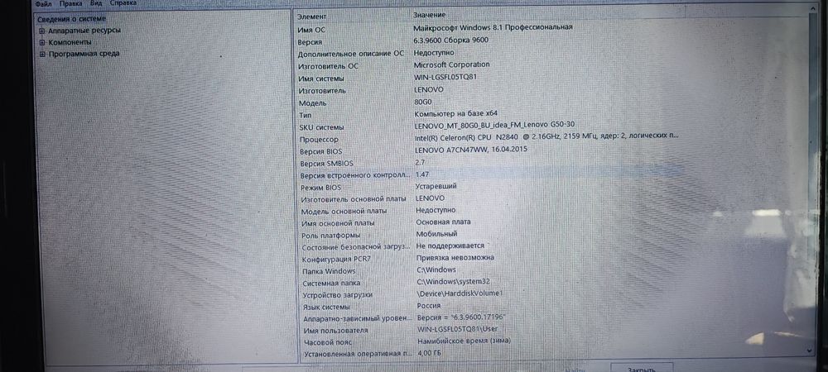Select the Версия row label
This screenshot has width=828, height=372.
[x=310, y=42]
